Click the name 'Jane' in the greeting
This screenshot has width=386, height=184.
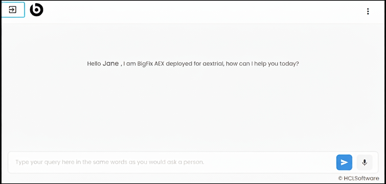click(x=110, y=64)
